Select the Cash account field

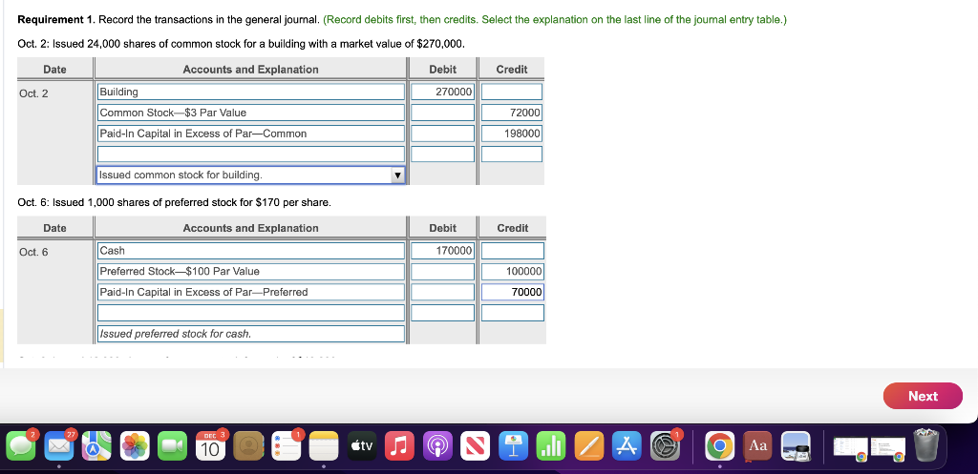pos(251,251)
